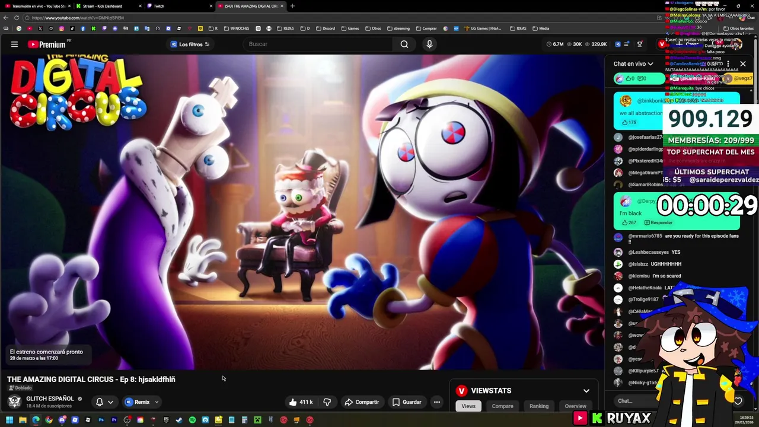
Task: Switch to the Transmisión en vivo YouTube Studio tab
Action: click(37, 6)
